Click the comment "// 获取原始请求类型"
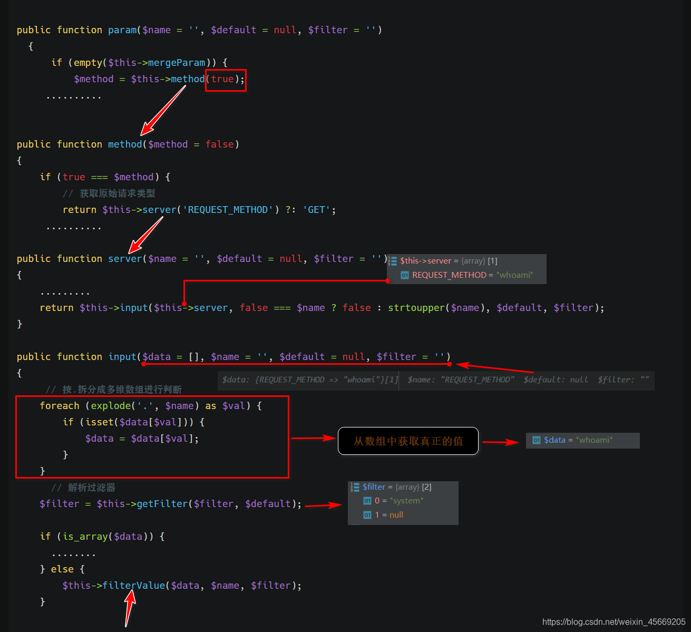691x632 pixels. tap(109, 193)
